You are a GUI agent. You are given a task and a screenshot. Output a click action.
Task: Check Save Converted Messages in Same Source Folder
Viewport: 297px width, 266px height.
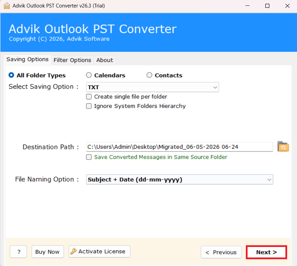coord(89,157)
